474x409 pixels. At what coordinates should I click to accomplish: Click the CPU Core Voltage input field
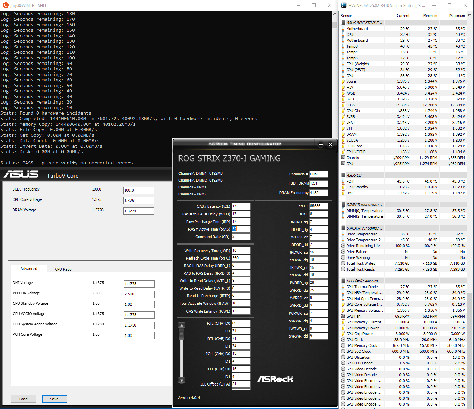[139, 201]
